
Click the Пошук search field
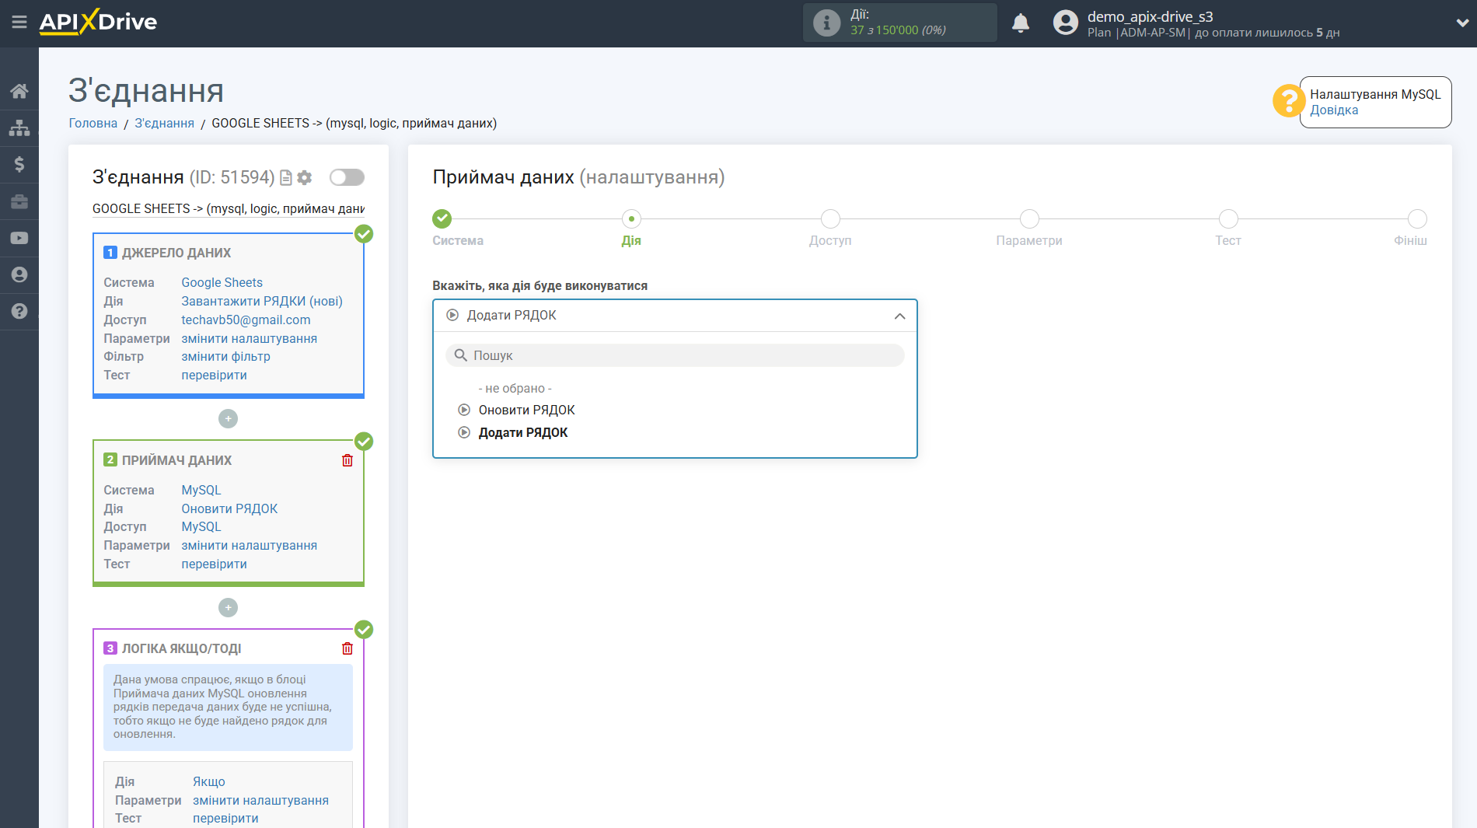[x=675, y=355]
